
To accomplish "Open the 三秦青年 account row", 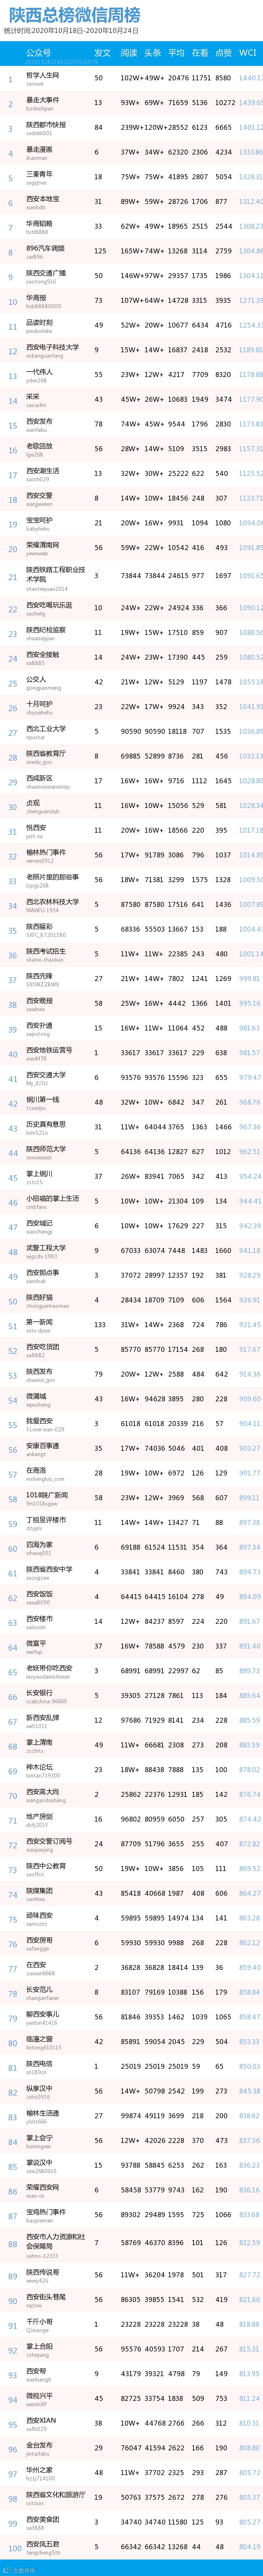I will point(131,177).
